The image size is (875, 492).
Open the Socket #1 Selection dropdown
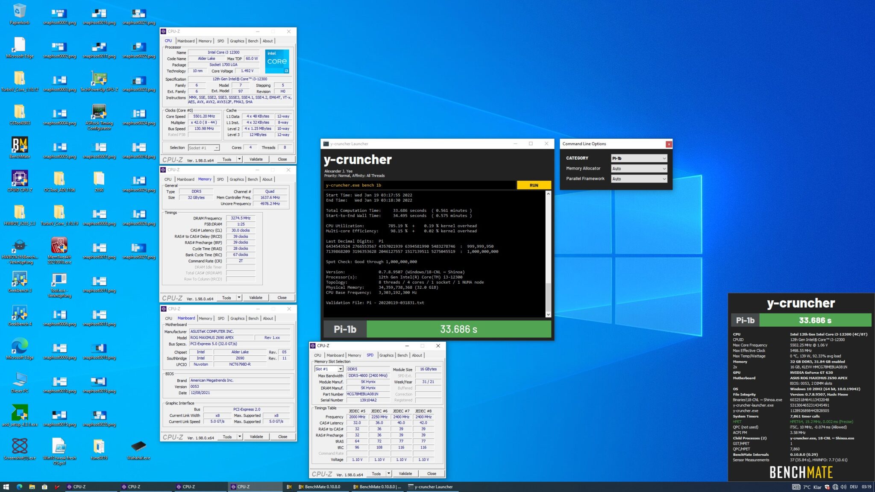coord(204,148)
